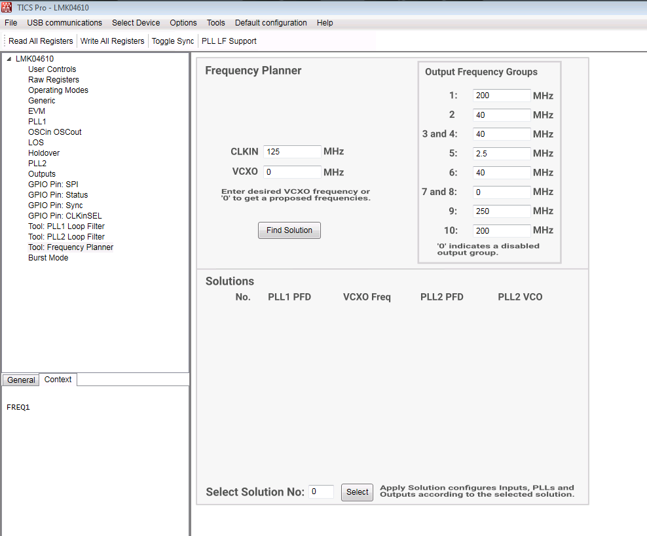Screen dimensions: 647x536
Task: Click output group 3 and 4 field
Action: 502,134
